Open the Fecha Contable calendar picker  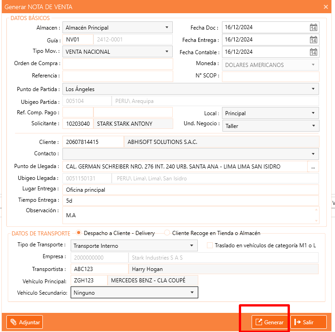(314, 52)
